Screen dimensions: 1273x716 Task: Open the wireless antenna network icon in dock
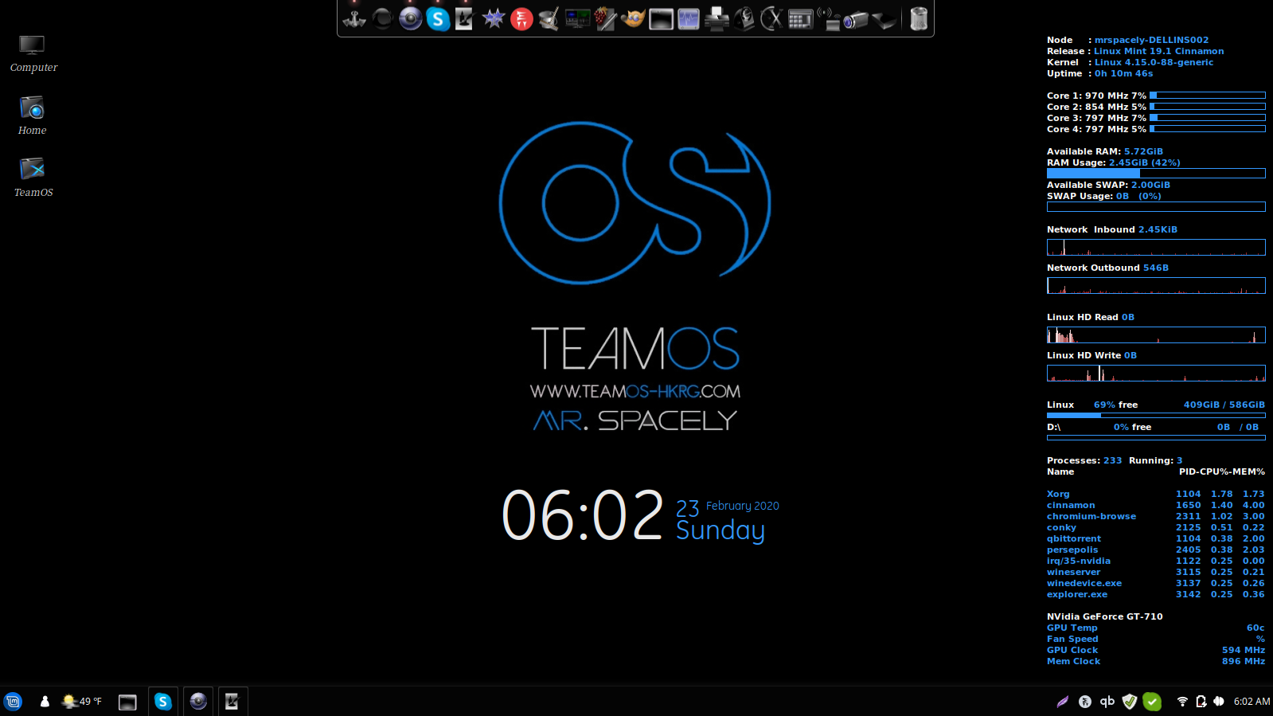click(828, 18)
